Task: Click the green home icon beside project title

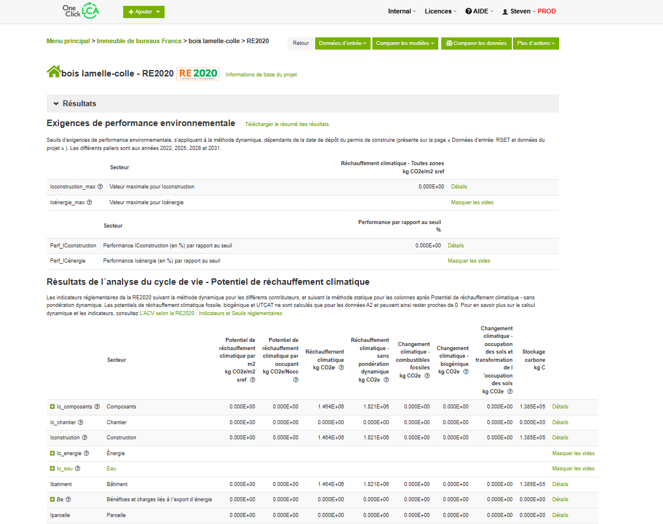Action: [54, 72]
